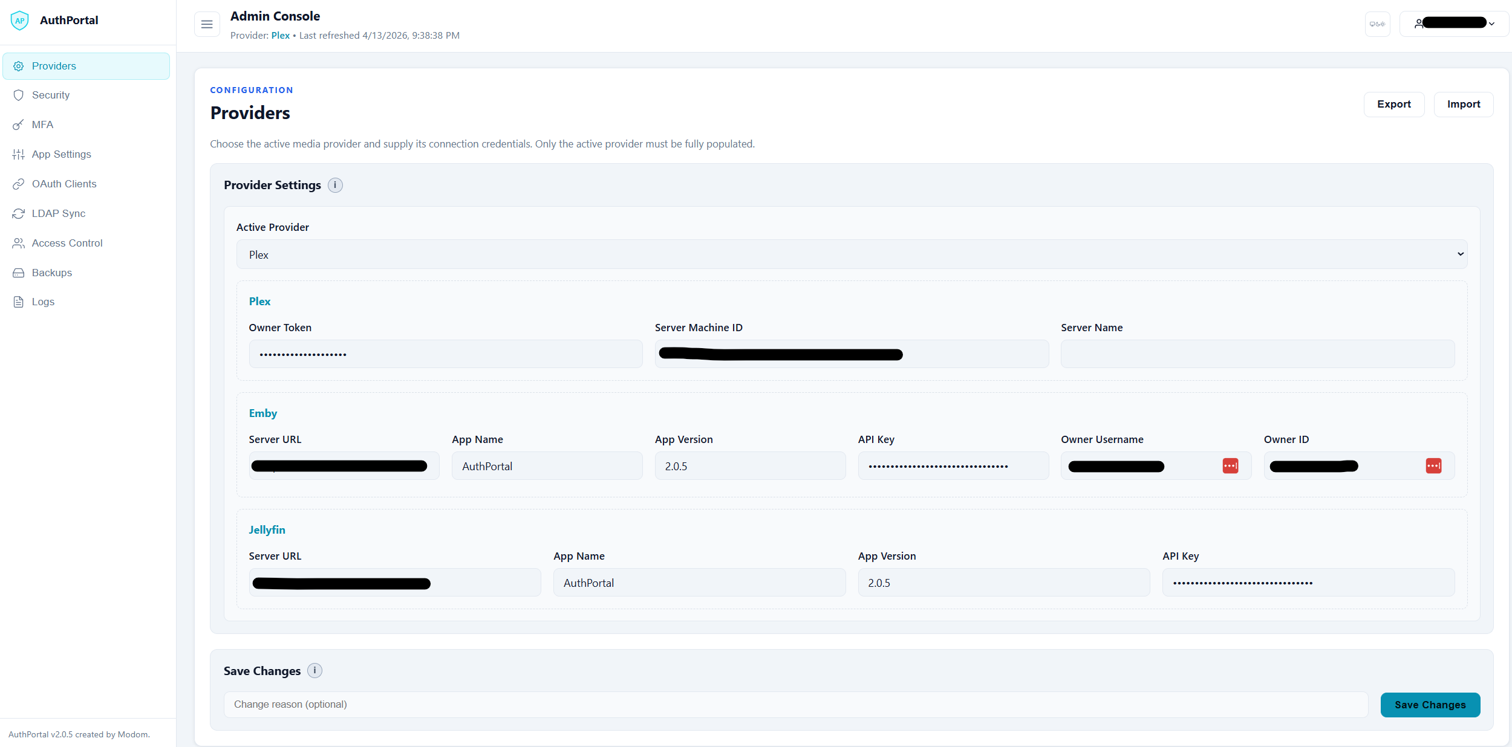This screenshot has height=747, width=1512.
Task: Click the MFA key icon
Action: (19, 125)
